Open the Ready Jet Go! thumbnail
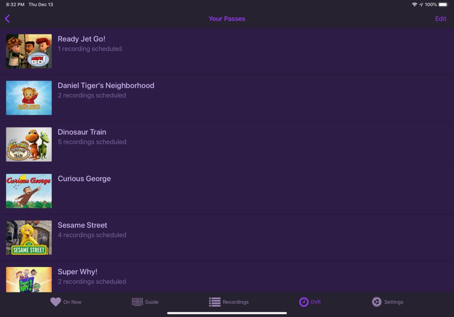Screen dimensions: 454x317 pos(29,51)
